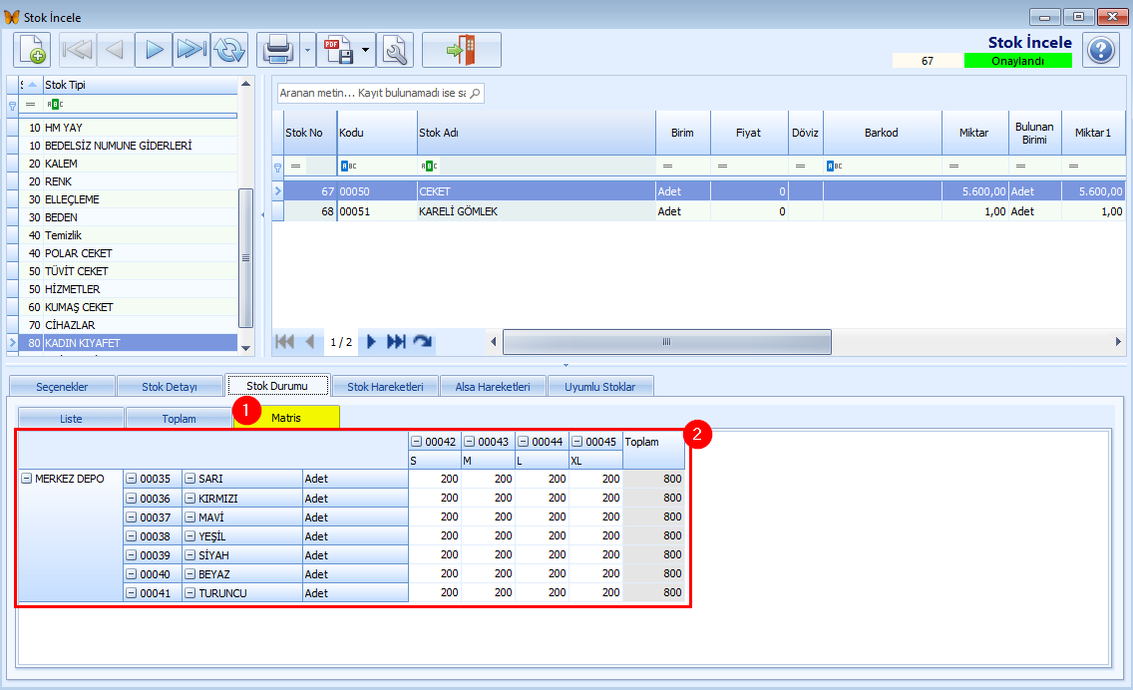
Task: Save as PDF icon
Action: pos(339,50)
